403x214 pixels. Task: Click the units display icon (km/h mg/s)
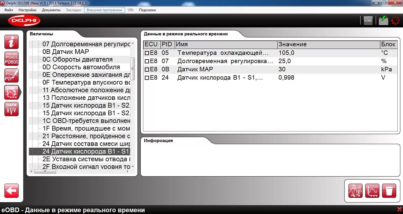355,191
